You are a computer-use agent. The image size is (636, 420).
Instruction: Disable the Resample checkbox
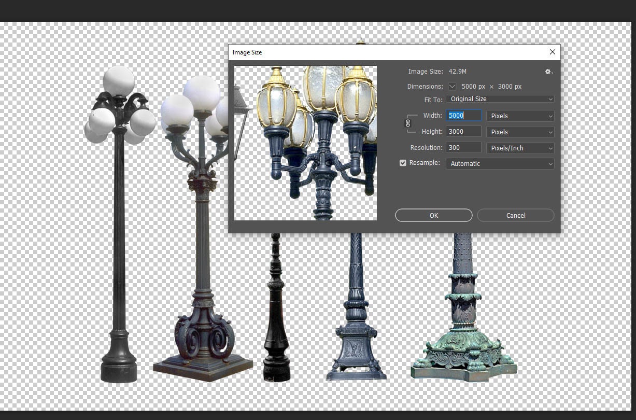(x=403, y=163)
